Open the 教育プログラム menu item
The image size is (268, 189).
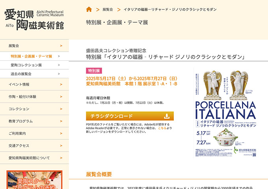pos(34,121)
